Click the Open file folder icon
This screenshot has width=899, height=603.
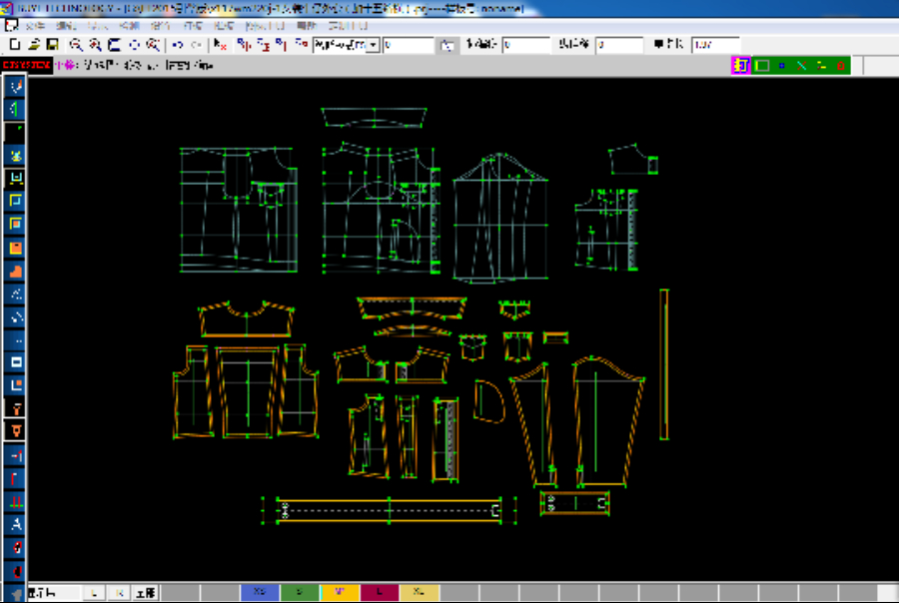[x=34, y=45]
